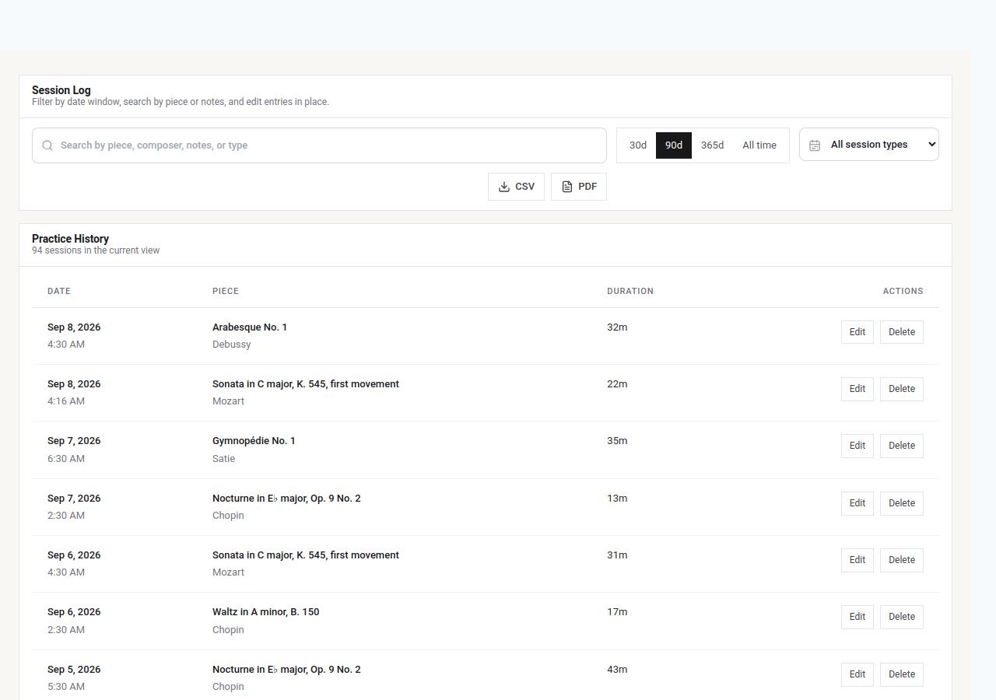
Task: Click the magnifier icon in search box
Action: pyautogui.click(x=47, y=145)
